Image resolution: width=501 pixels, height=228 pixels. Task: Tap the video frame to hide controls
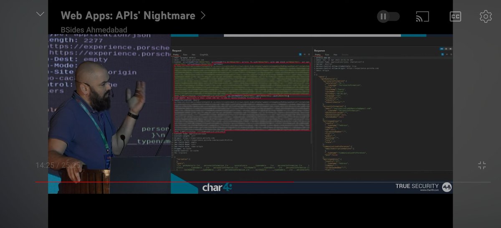click(250, 114)
